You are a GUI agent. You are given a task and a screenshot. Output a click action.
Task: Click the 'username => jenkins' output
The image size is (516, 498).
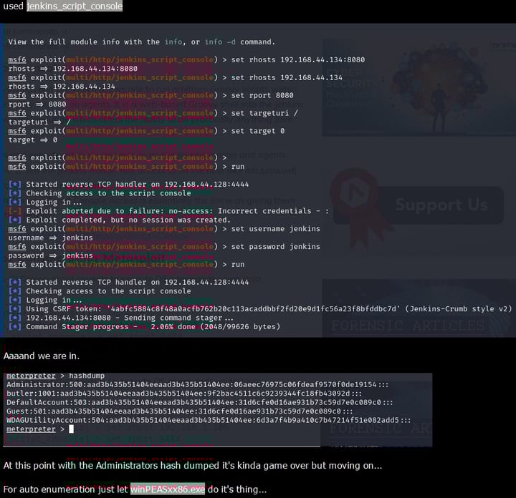point(50,238)
